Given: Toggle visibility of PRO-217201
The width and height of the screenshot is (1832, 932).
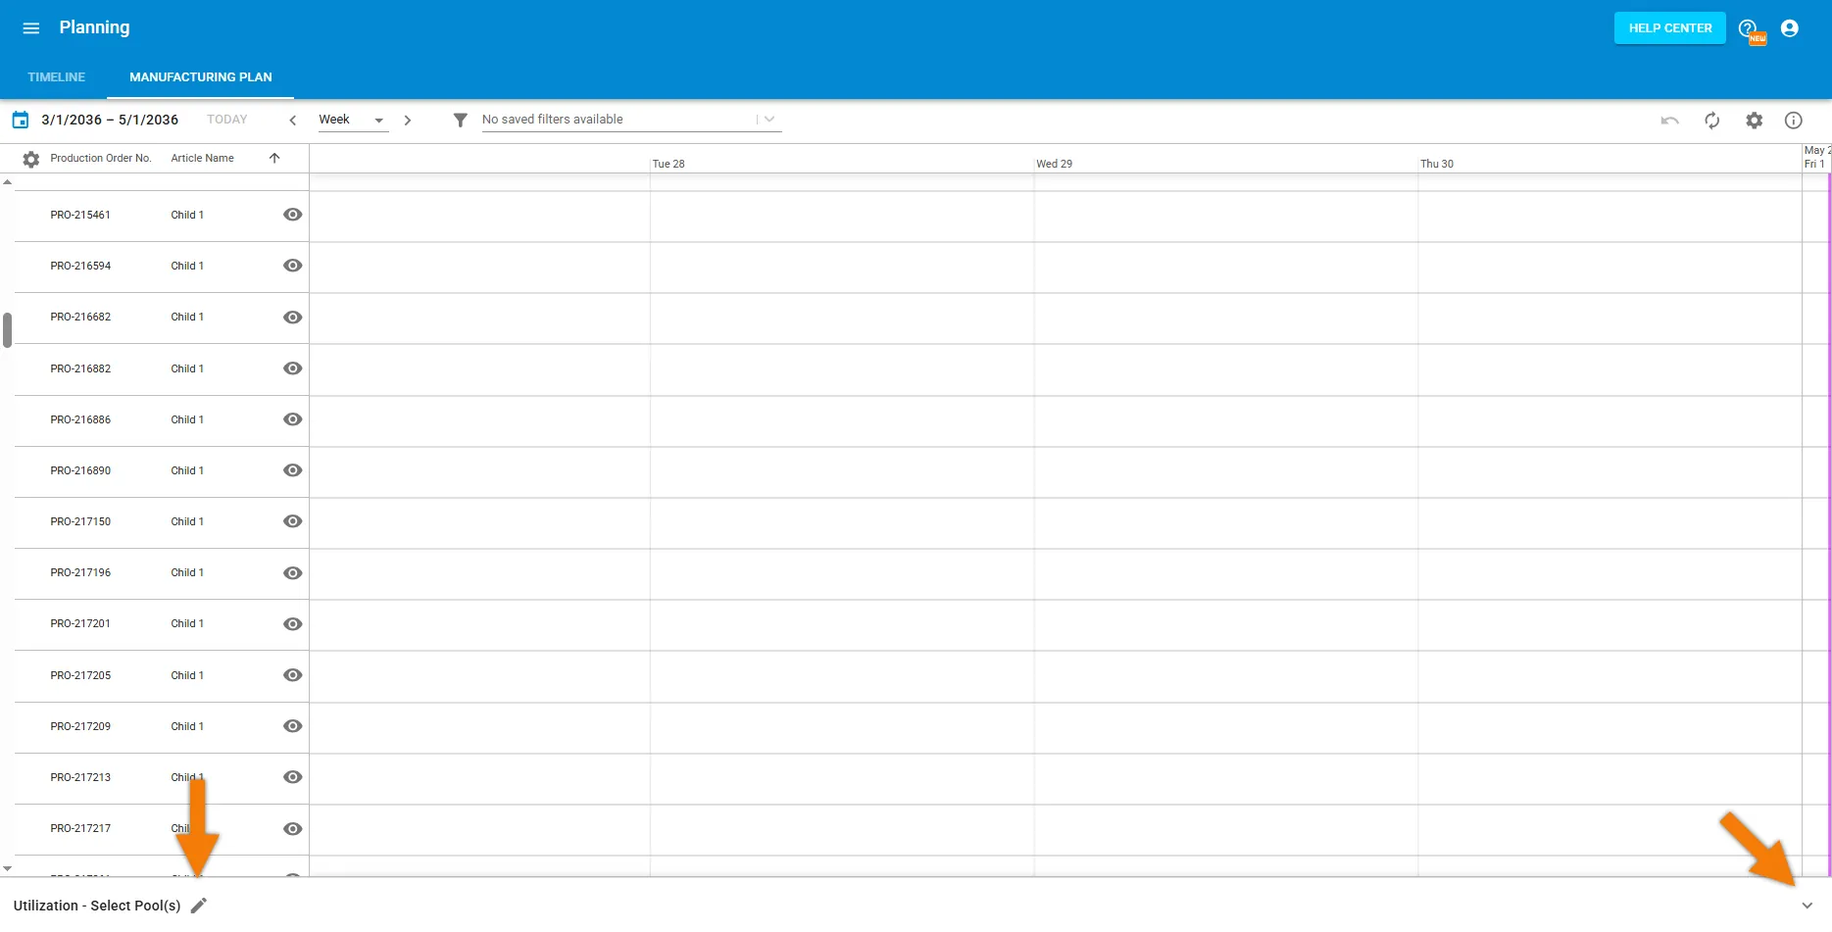Looking at the screenshot, I should (292, 624).
